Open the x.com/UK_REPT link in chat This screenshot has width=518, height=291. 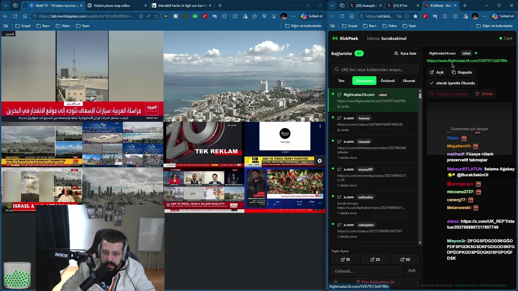click(481, 224)
